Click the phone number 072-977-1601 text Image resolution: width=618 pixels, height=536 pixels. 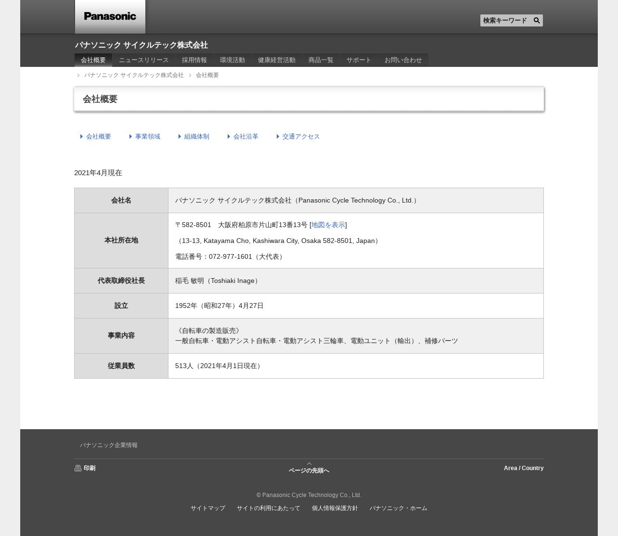tap(231, 256)
